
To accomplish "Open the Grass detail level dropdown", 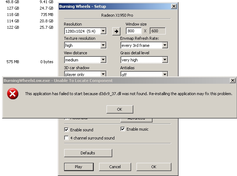I will 165,60.
